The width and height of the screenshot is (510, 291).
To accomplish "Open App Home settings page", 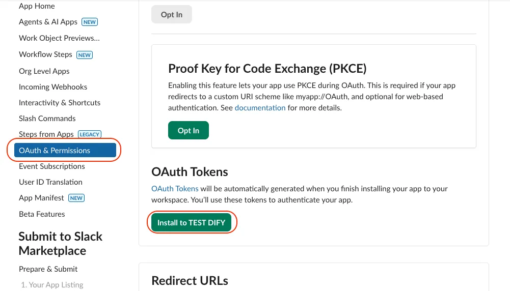I will coord(37,6).
